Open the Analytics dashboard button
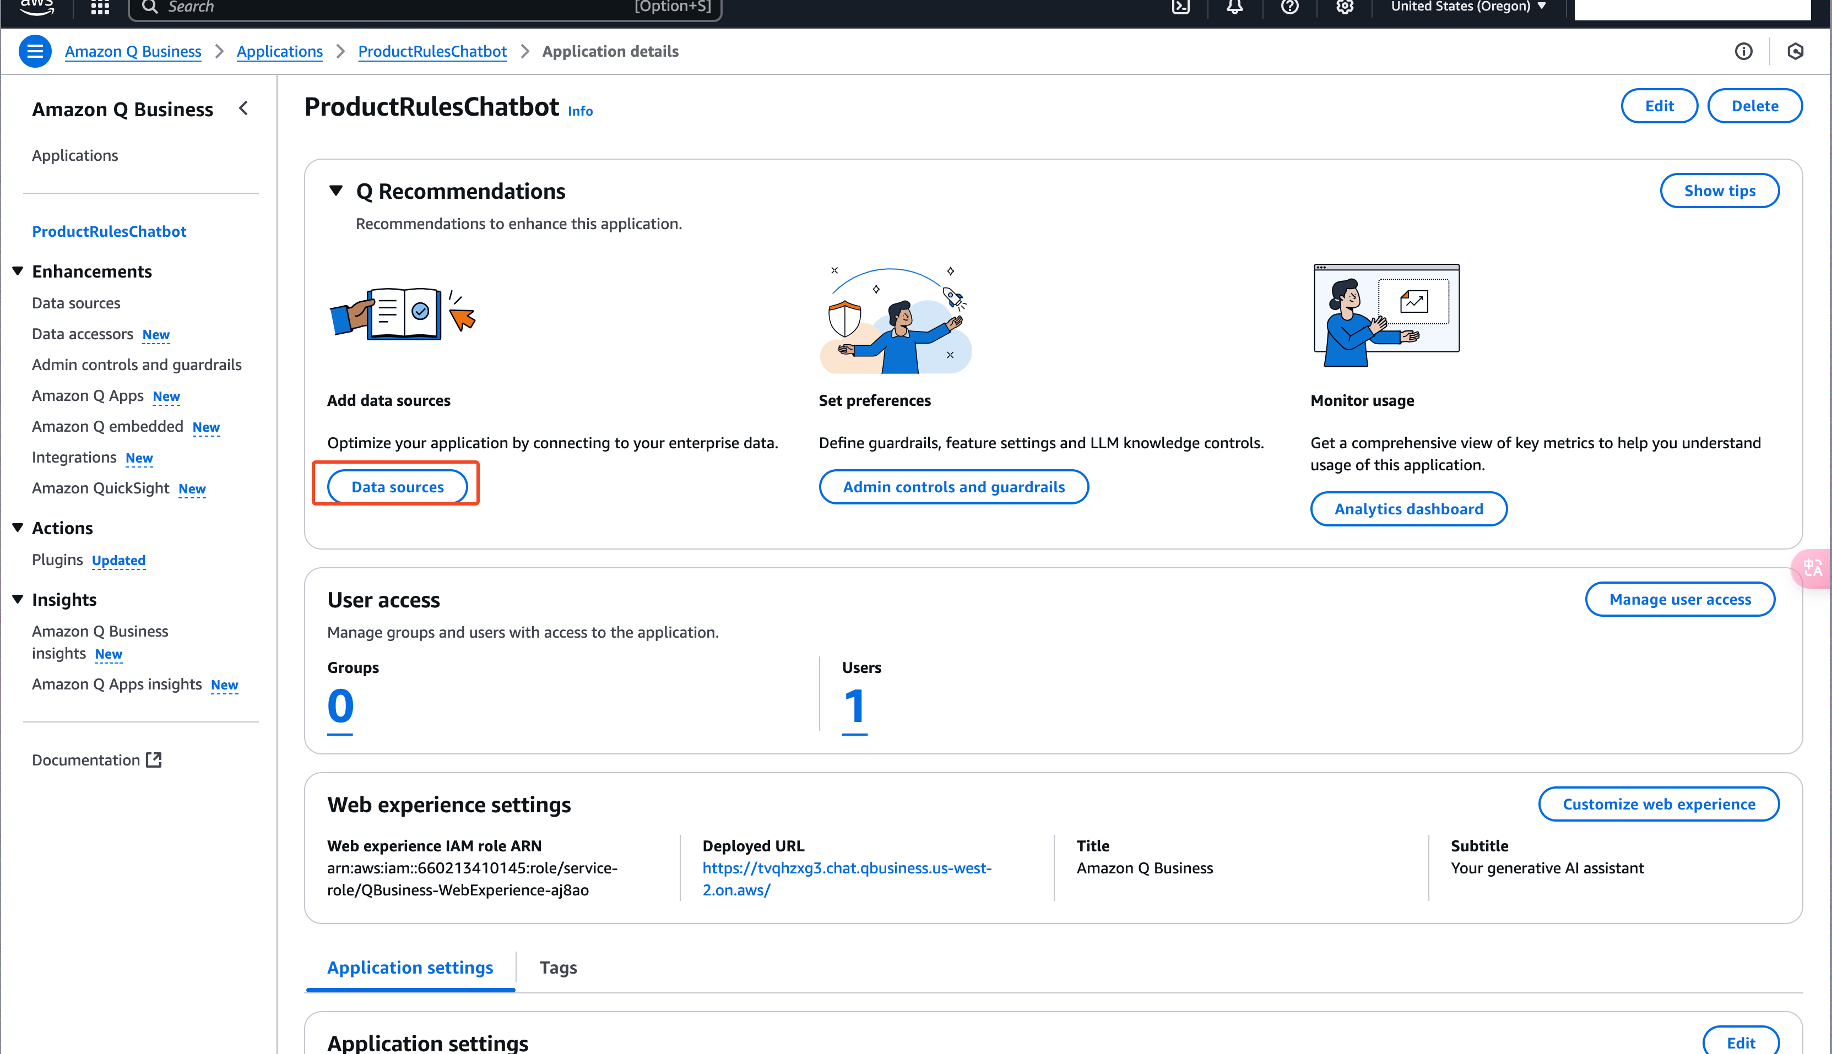This screenshot has width=1832, height=1054. click(1408, 509)
